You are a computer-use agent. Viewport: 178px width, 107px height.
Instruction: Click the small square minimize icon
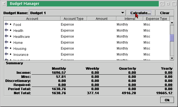coord(168,4)
